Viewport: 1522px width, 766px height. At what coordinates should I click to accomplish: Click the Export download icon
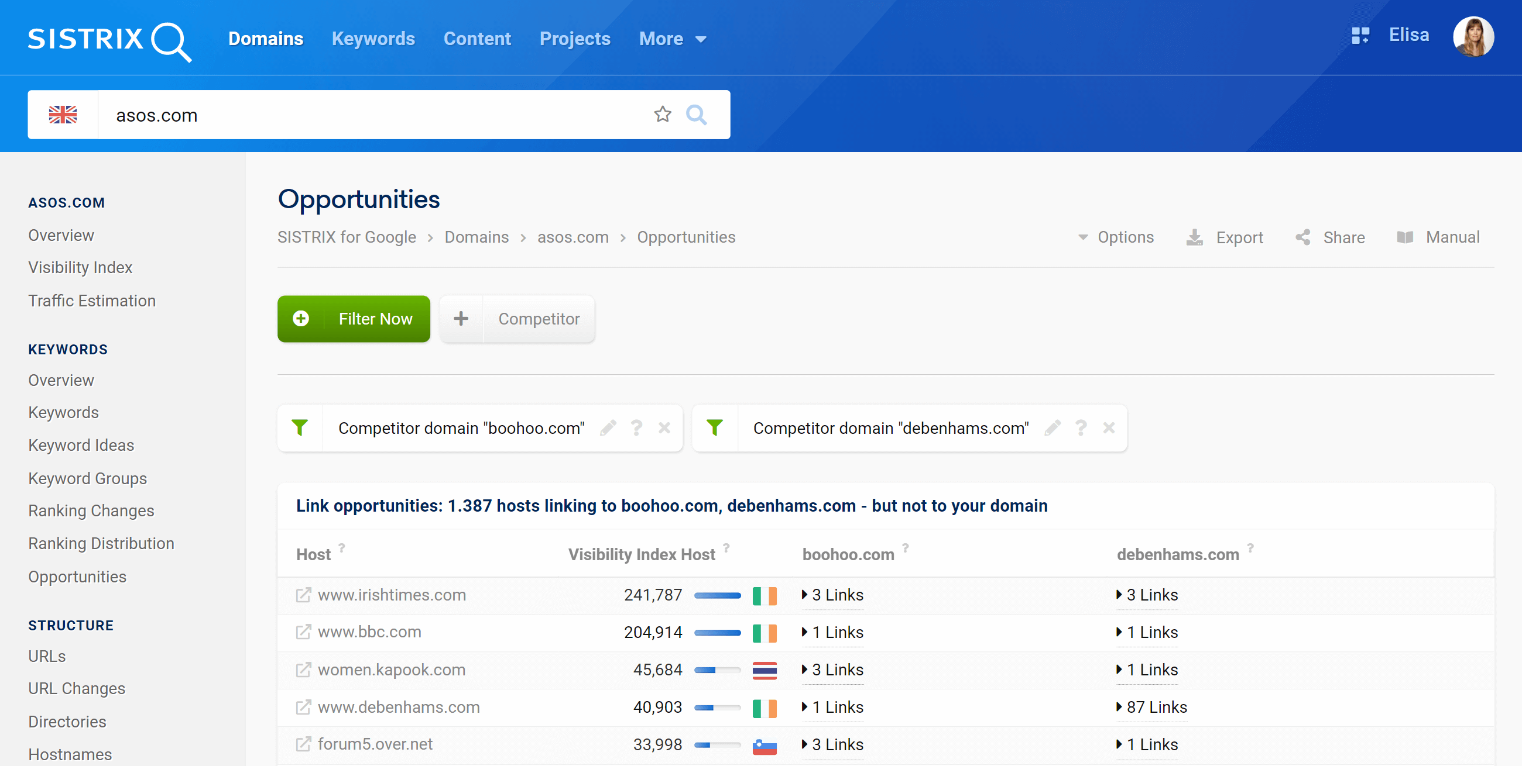click(1194, 237)
